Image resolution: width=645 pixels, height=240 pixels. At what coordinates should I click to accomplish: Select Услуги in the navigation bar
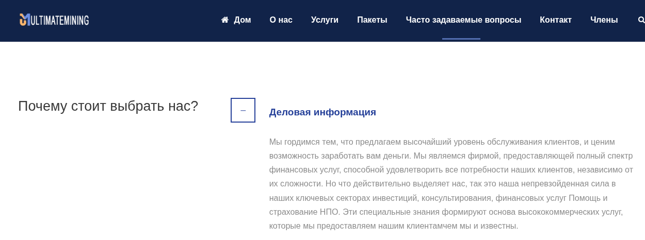tap(325, 20)
